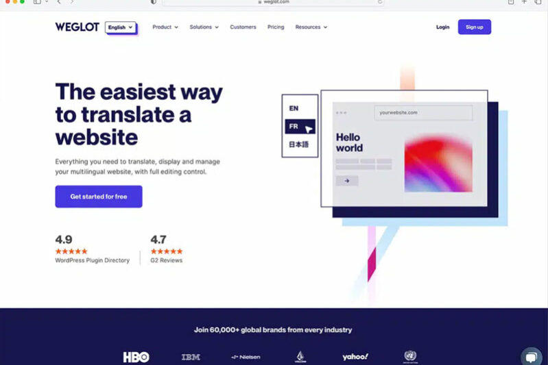The width and height of the screenshot is (548, 365).
Task: Open the Pricing page
Action: (276, 27)
